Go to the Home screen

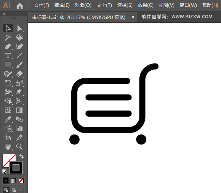click(x=20, y=6)
